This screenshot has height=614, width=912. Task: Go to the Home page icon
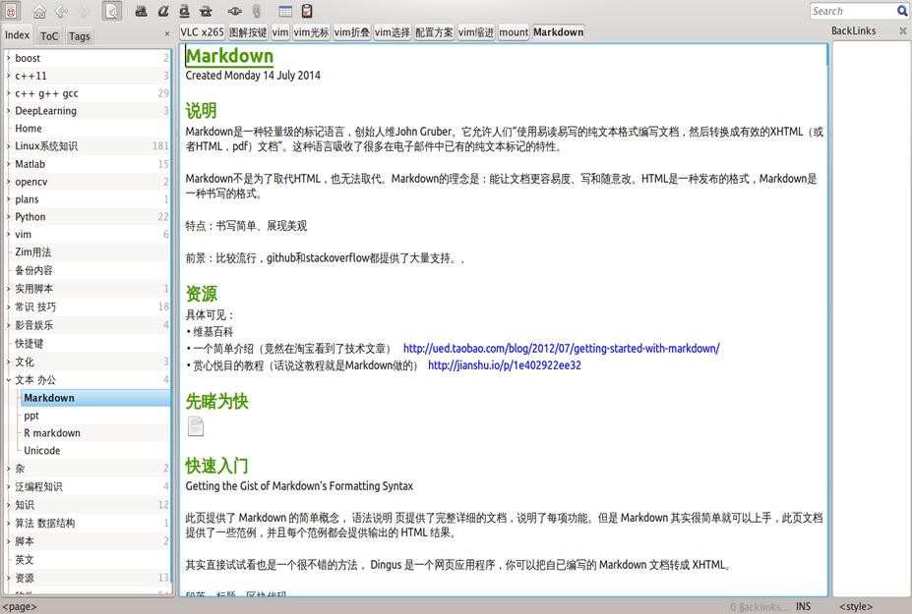[x=39, y=12]
